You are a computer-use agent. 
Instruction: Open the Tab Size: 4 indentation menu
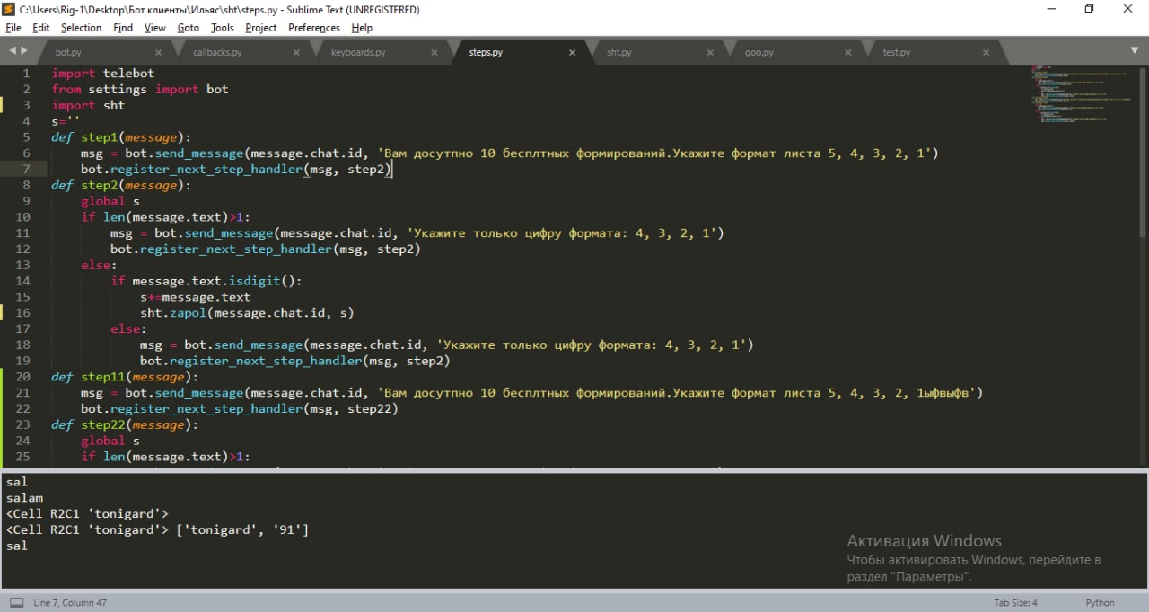tap(1015, 602)
